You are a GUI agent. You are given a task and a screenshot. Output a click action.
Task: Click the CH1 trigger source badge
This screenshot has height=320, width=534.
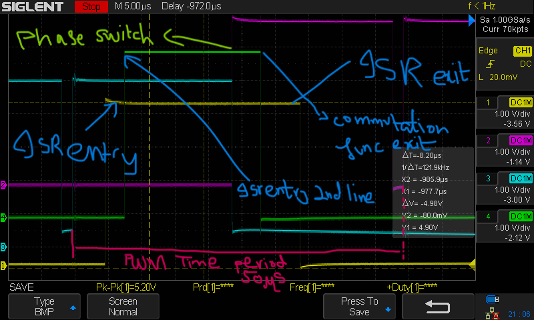523,51
